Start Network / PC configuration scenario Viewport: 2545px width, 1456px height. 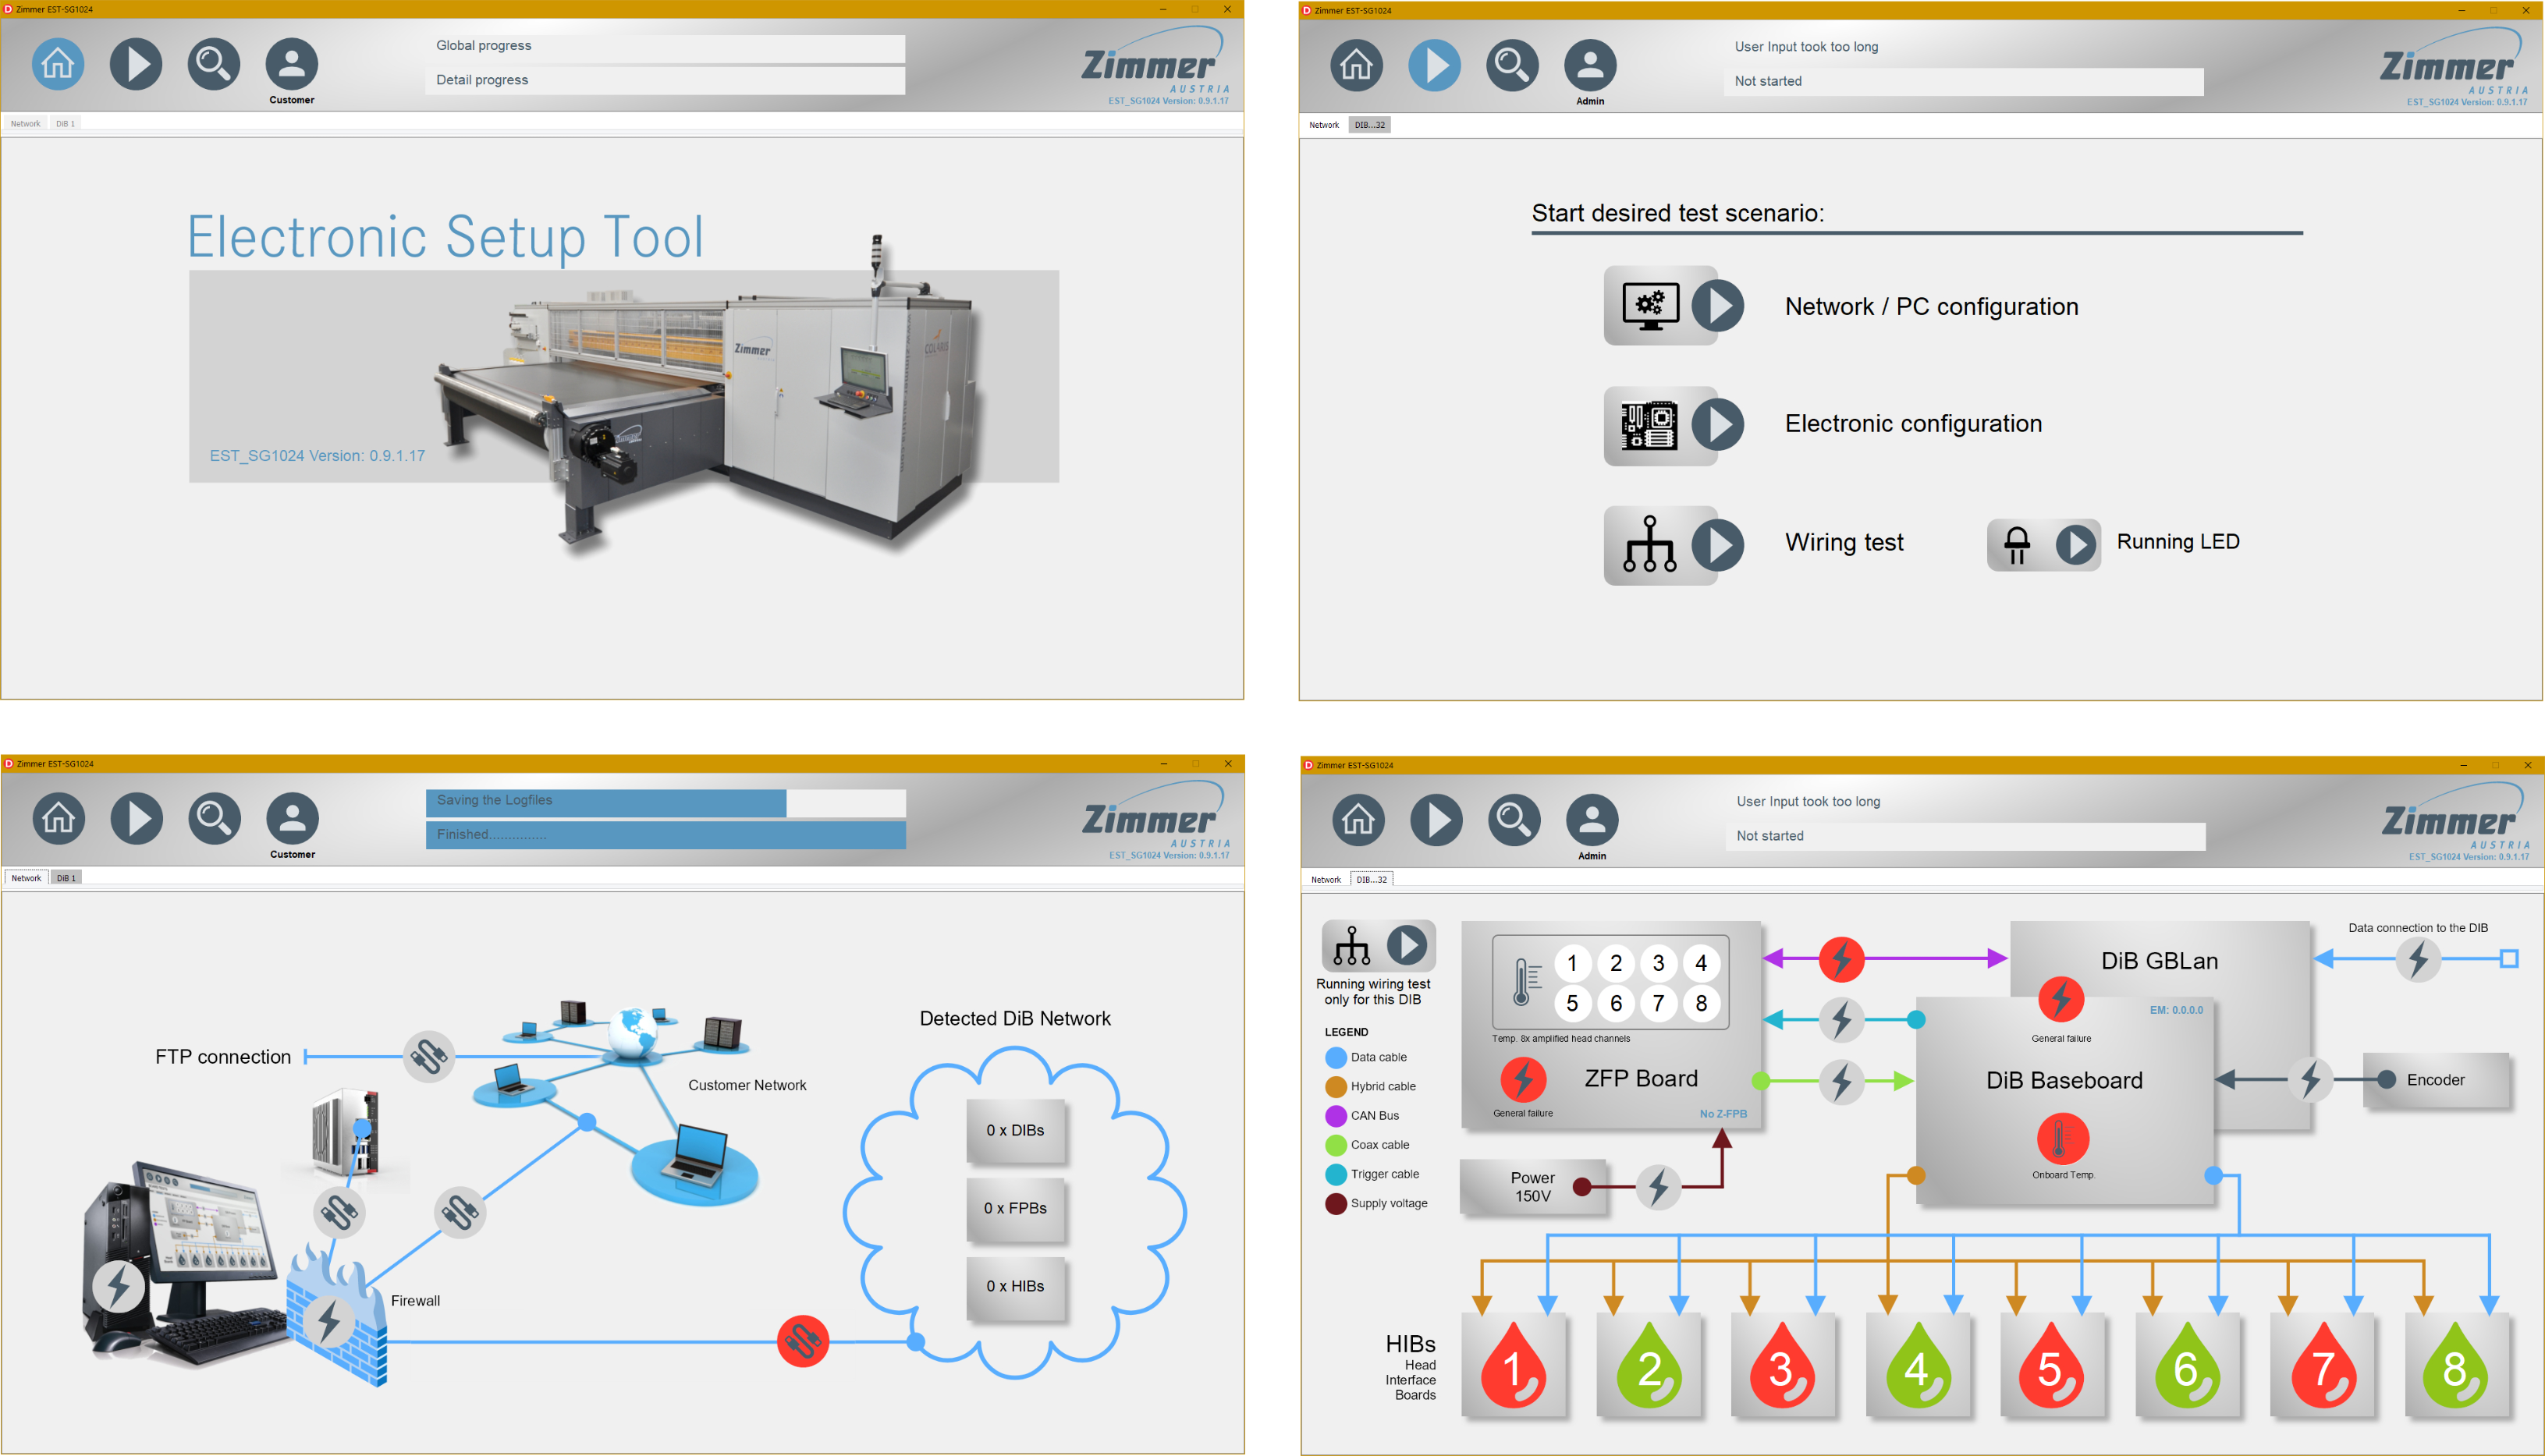[x=1718, y=305]
